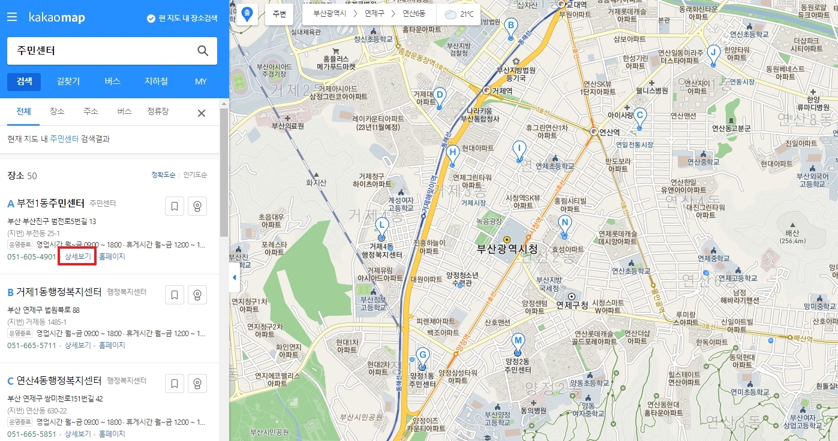Open 연산4동행정복지센터 result title
838x441 pixels.
coord(59,381)
